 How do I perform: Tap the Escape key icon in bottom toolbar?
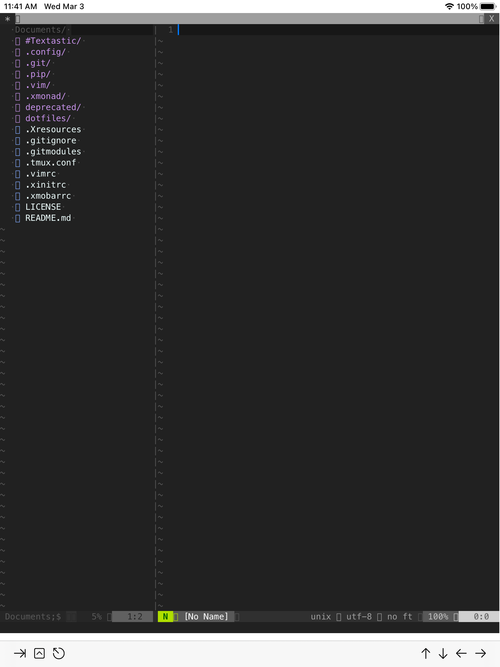pos(39,653)
